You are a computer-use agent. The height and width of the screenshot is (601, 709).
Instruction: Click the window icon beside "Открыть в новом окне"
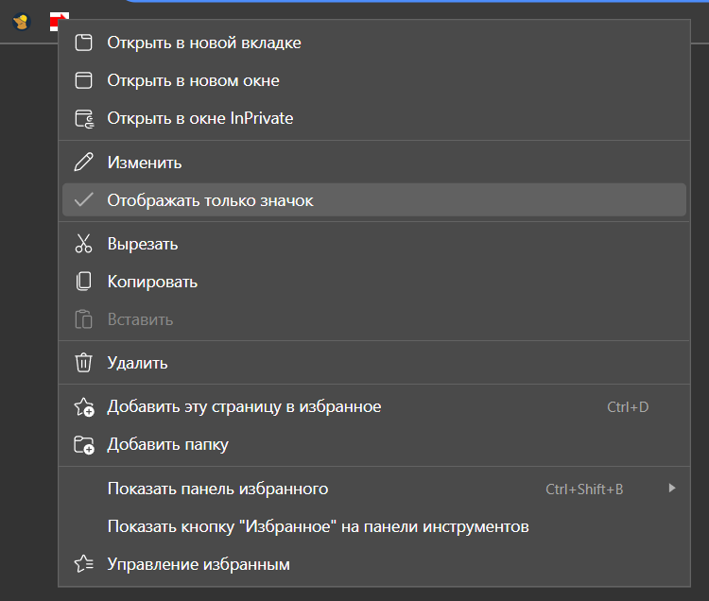pyautogui.click(x=84, y=80)
